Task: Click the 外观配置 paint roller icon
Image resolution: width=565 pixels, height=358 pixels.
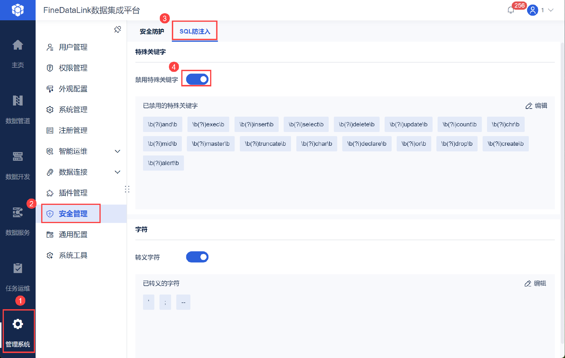Action: (x=50, y=89)
